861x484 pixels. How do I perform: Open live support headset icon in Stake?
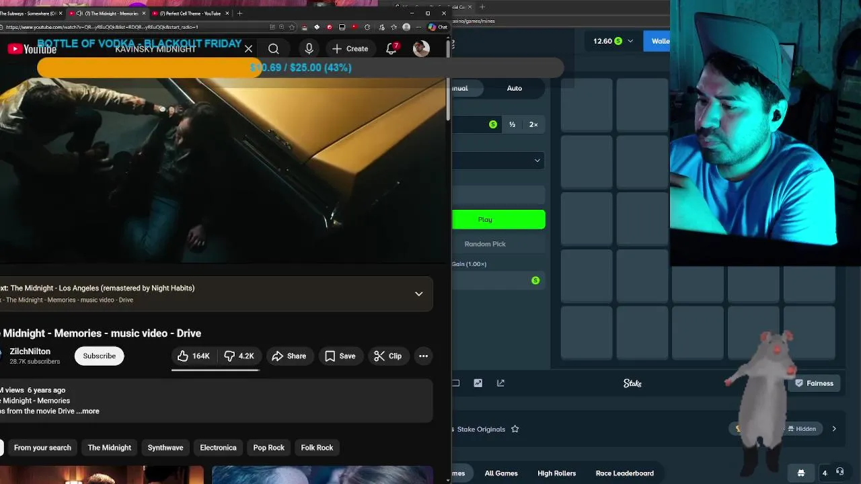(x=839, y=473)
